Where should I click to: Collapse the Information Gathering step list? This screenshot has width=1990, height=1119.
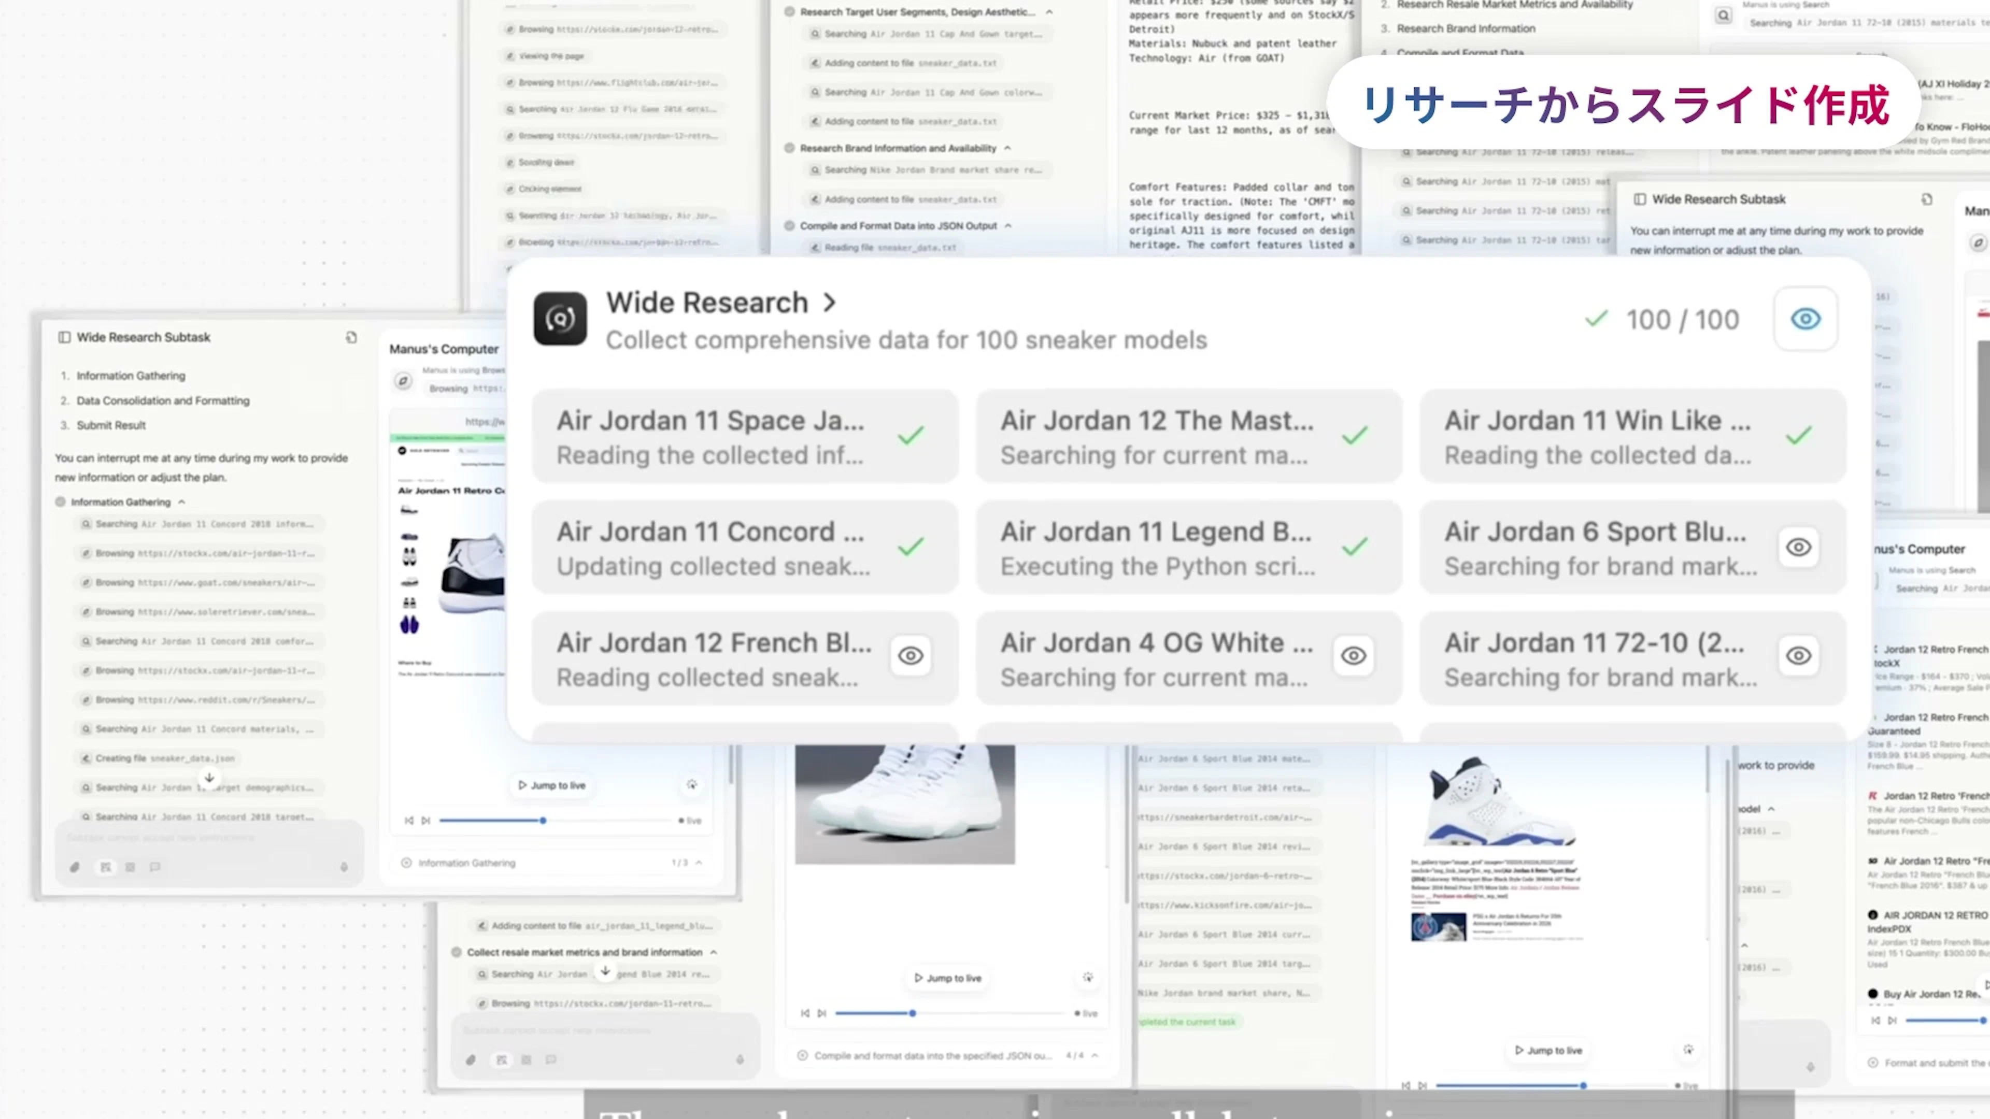[x=181, y=502]
